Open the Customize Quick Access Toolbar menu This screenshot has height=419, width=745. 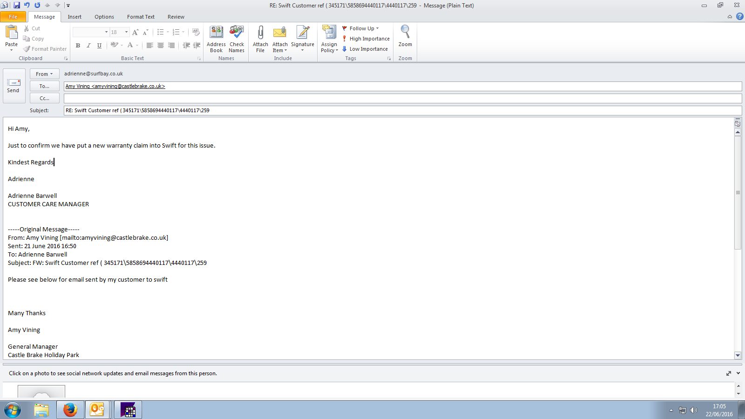coord(68,6)
